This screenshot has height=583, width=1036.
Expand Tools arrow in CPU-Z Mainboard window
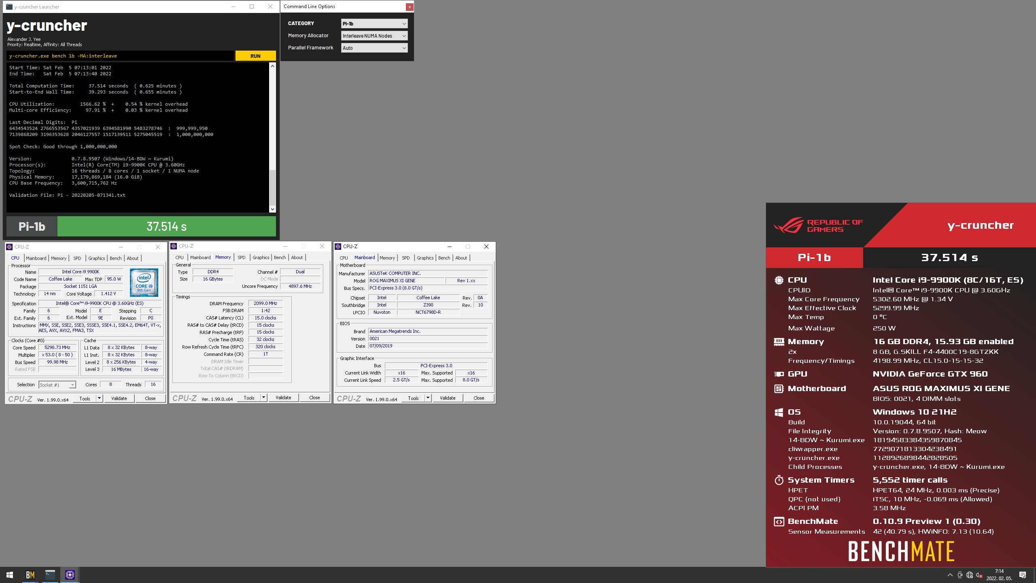point(428,398)
